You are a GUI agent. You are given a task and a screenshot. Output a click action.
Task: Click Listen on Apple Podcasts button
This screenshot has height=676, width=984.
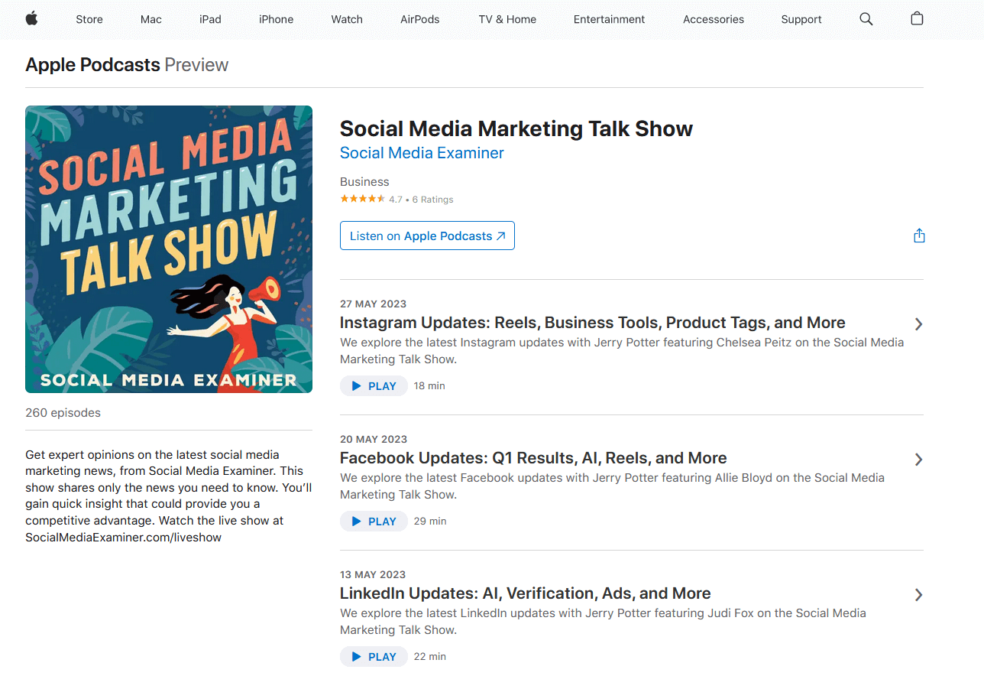click(x=427, y=236)
